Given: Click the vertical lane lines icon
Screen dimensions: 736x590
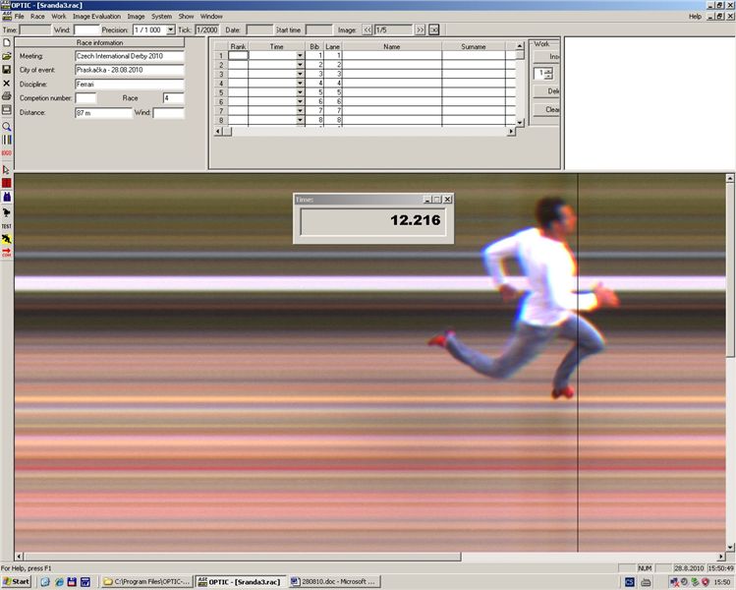Looking at the screenshot, I should pos(7,140).
